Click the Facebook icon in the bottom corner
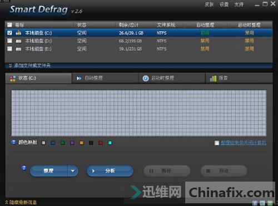This screenshot has height=206, width=278. click(255, 203)
